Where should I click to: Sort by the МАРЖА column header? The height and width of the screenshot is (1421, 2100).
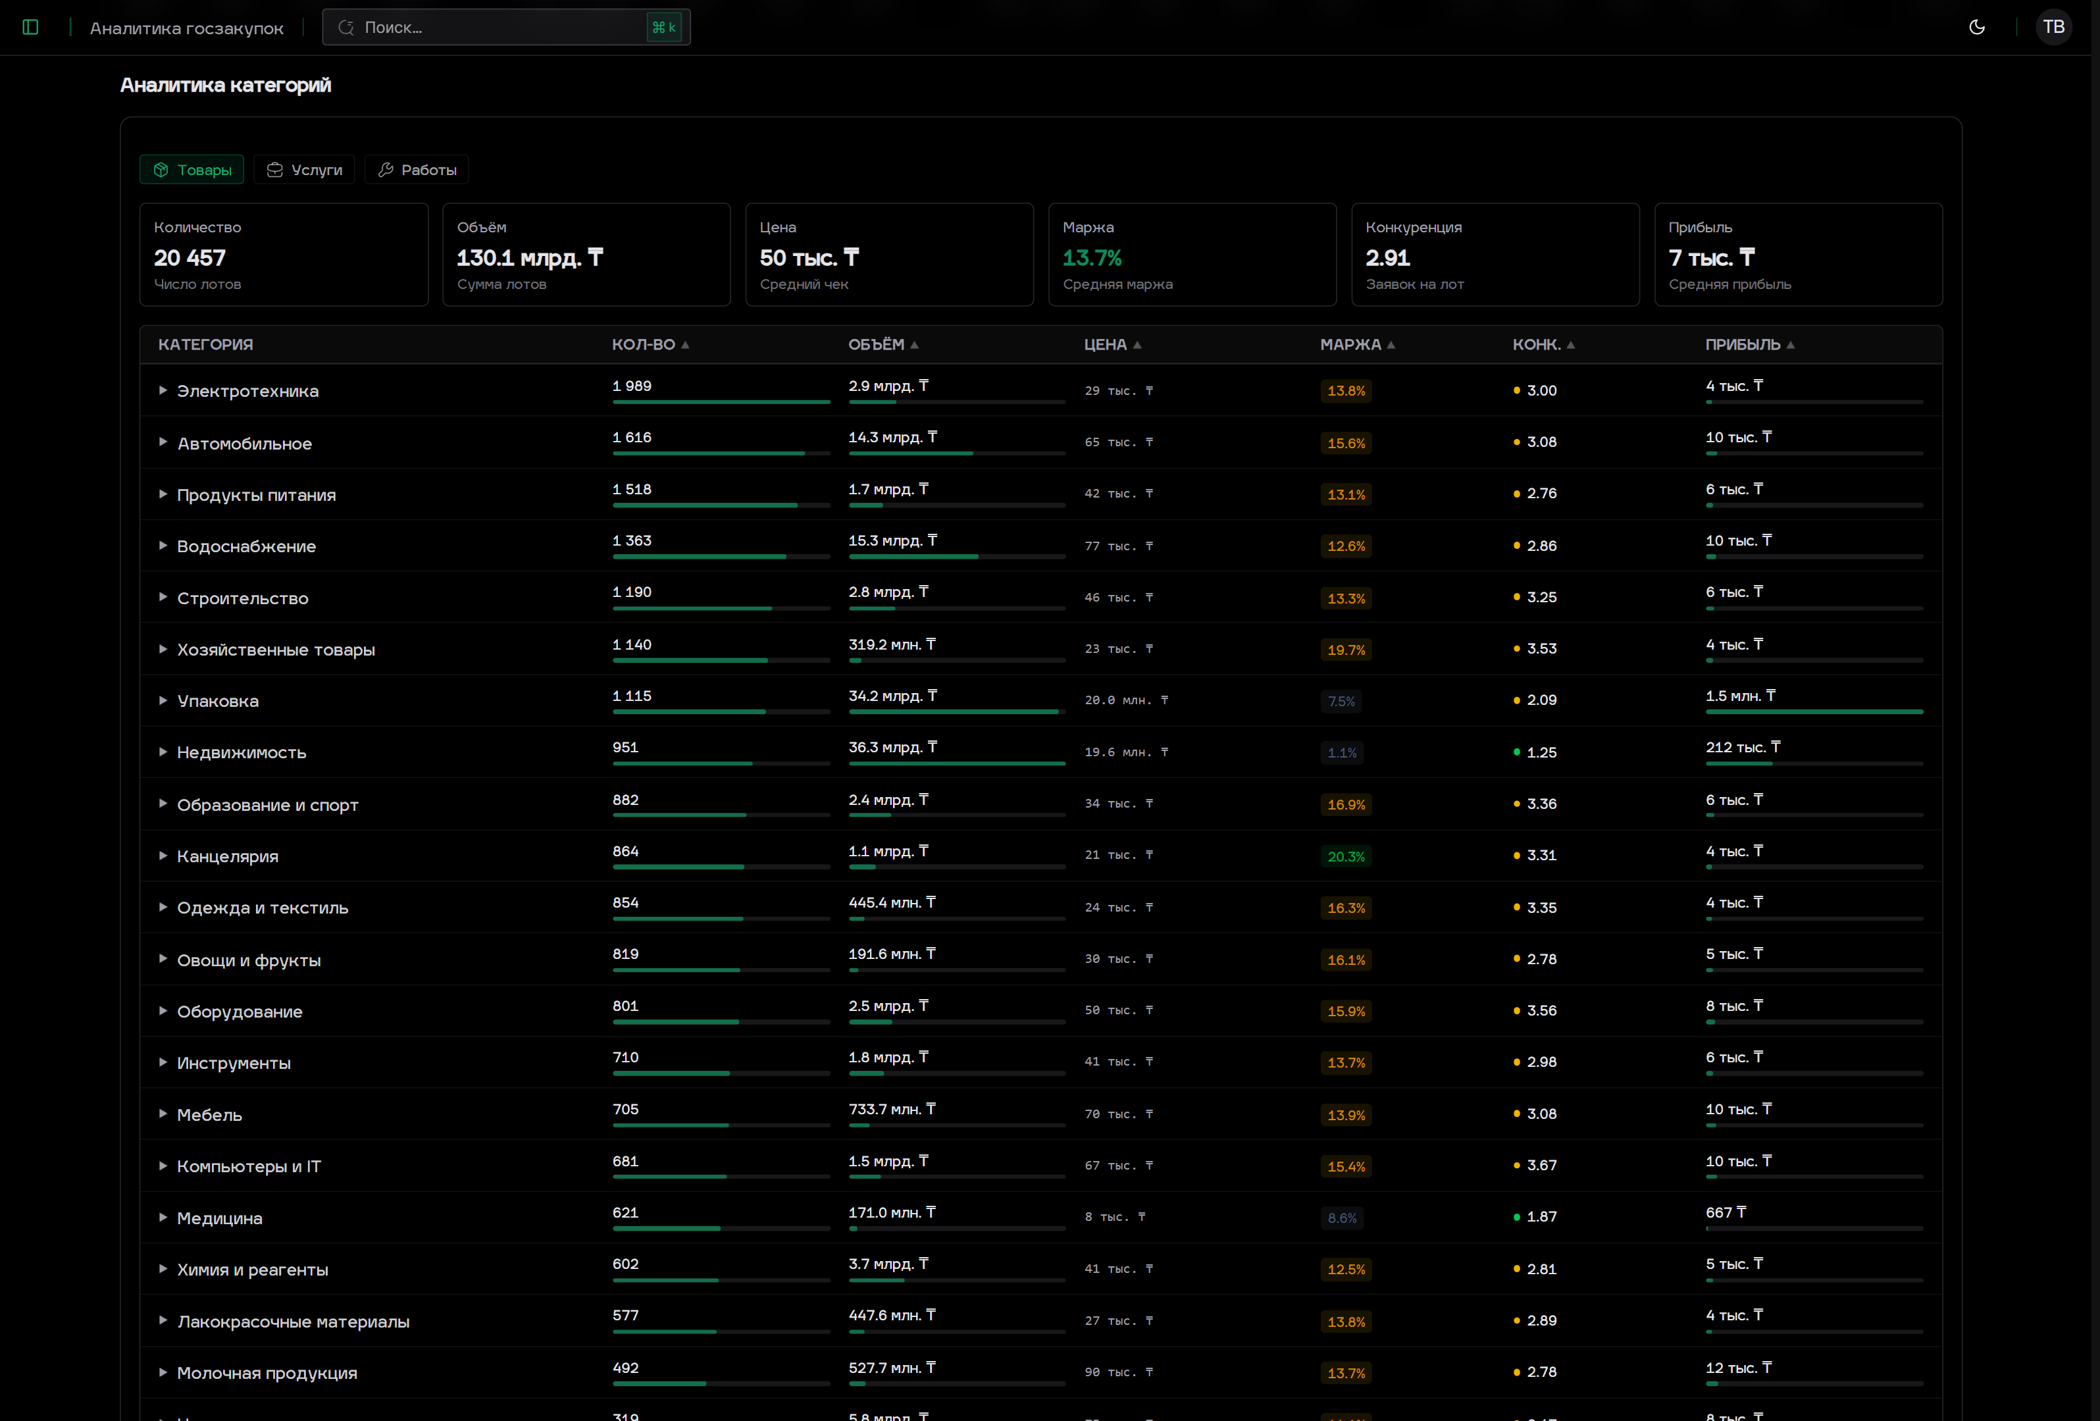tap(1350, 344)
